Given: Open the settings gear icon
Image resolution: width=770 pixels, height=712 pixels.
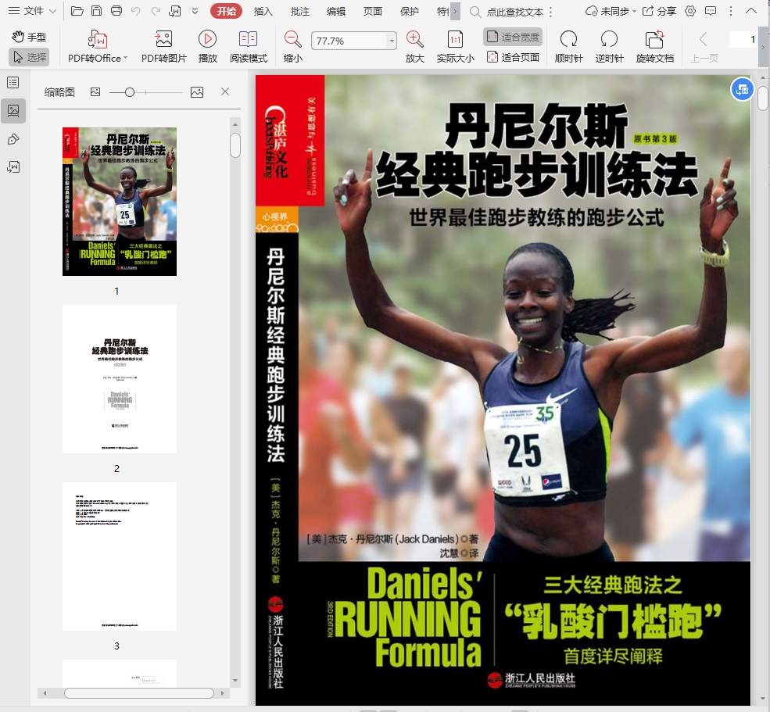Looking at the screenshot, I should 690,11.
